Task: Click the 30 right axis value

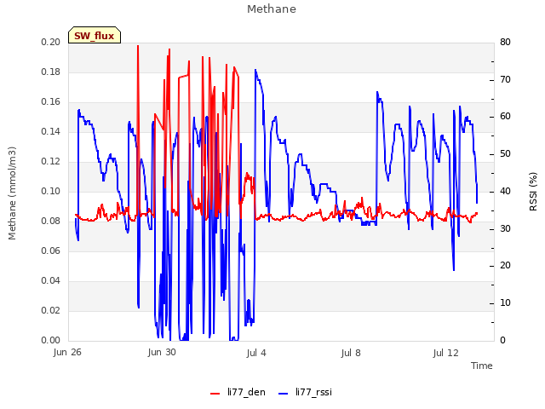Action: [x=505, y=229]
